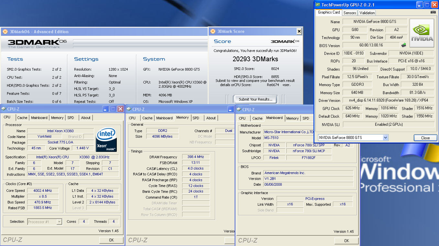
Task: Click OK in left CPU-Z window
Action: pyautogui.click(x=111, y=240)
